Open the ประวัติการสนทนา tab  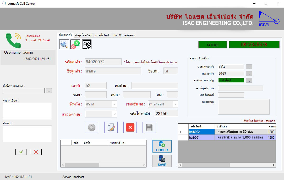point(124,35)
